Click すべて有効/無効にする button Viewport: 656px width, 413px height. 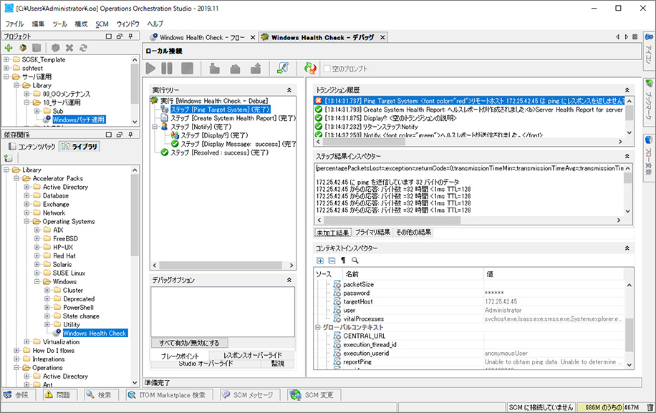pyautogui.click(x=190, y=343)
